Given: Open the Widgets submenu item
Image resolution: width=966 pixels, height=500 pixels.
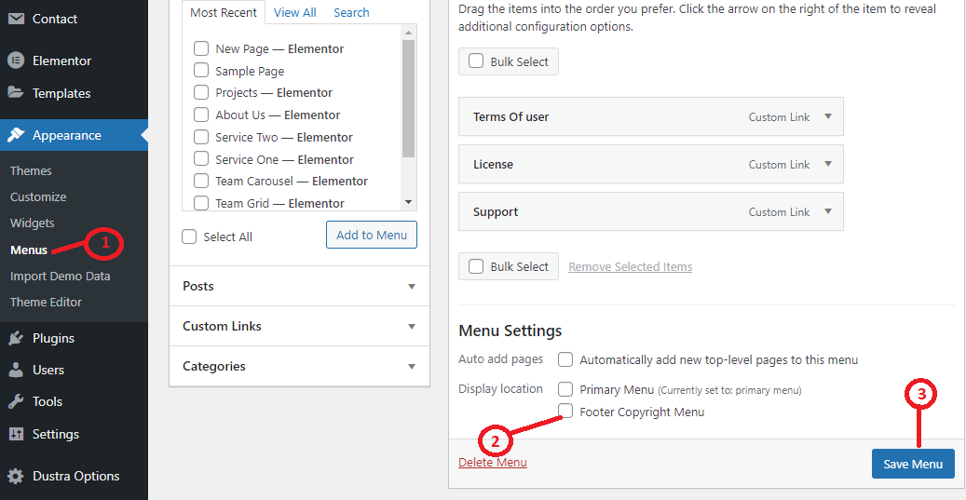Looking at the screenshot, I should click(33, 223).
